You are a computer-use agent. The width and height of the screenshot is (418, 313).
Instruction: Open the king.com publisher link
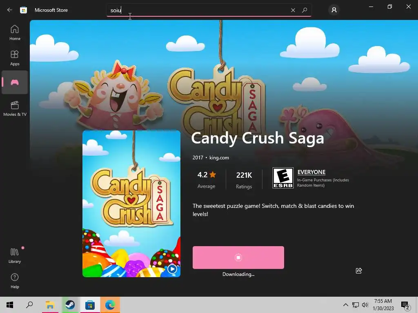219,158
